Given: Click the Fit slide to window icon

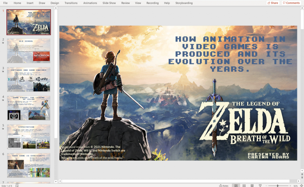Looking at the screenshot, I should pyautogui.click(x=302, y=186).
